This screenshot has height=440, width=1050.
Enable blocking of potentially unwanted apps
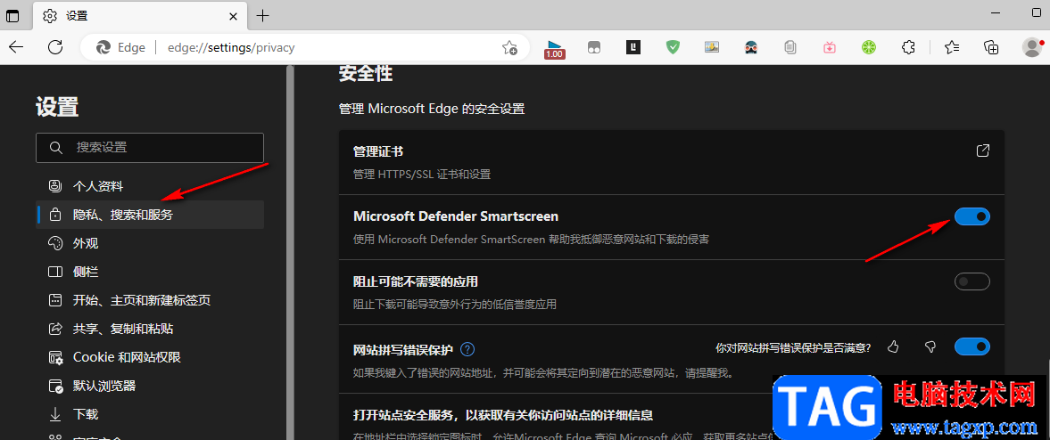click(971, 281)
